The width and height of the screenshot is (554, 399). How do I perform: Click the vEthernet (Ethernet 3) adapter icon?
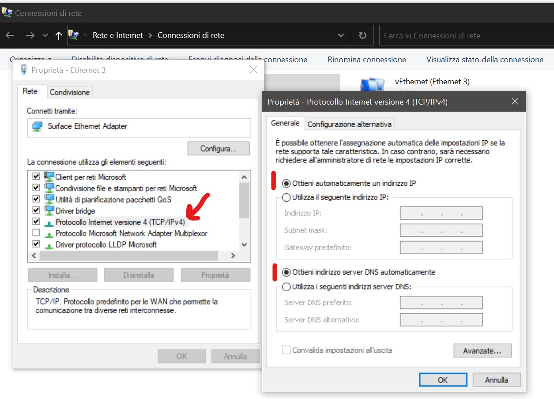point(371,85)
